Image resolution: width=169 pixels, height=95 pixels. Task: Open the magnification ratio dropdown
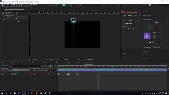click(37, 60)
